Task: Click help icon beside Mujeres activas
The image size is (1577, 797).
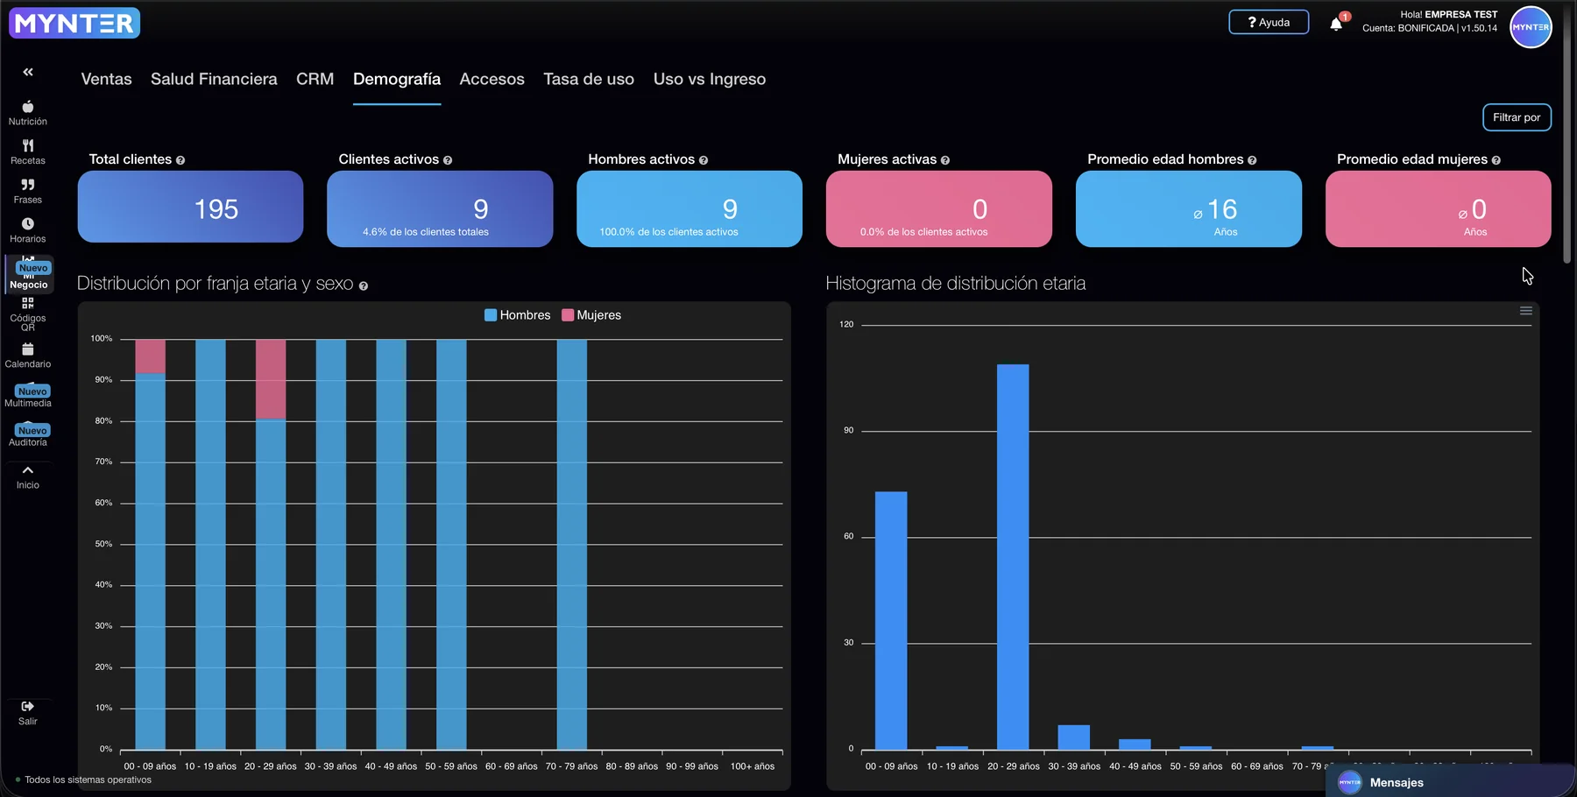Action: tap(945, 160)
